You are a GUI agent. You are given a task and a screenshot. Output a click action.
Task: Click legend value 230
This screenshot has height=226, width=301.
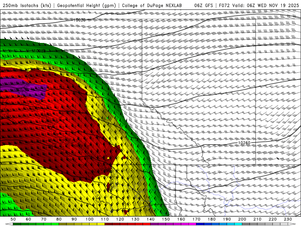tap(288, 219)
